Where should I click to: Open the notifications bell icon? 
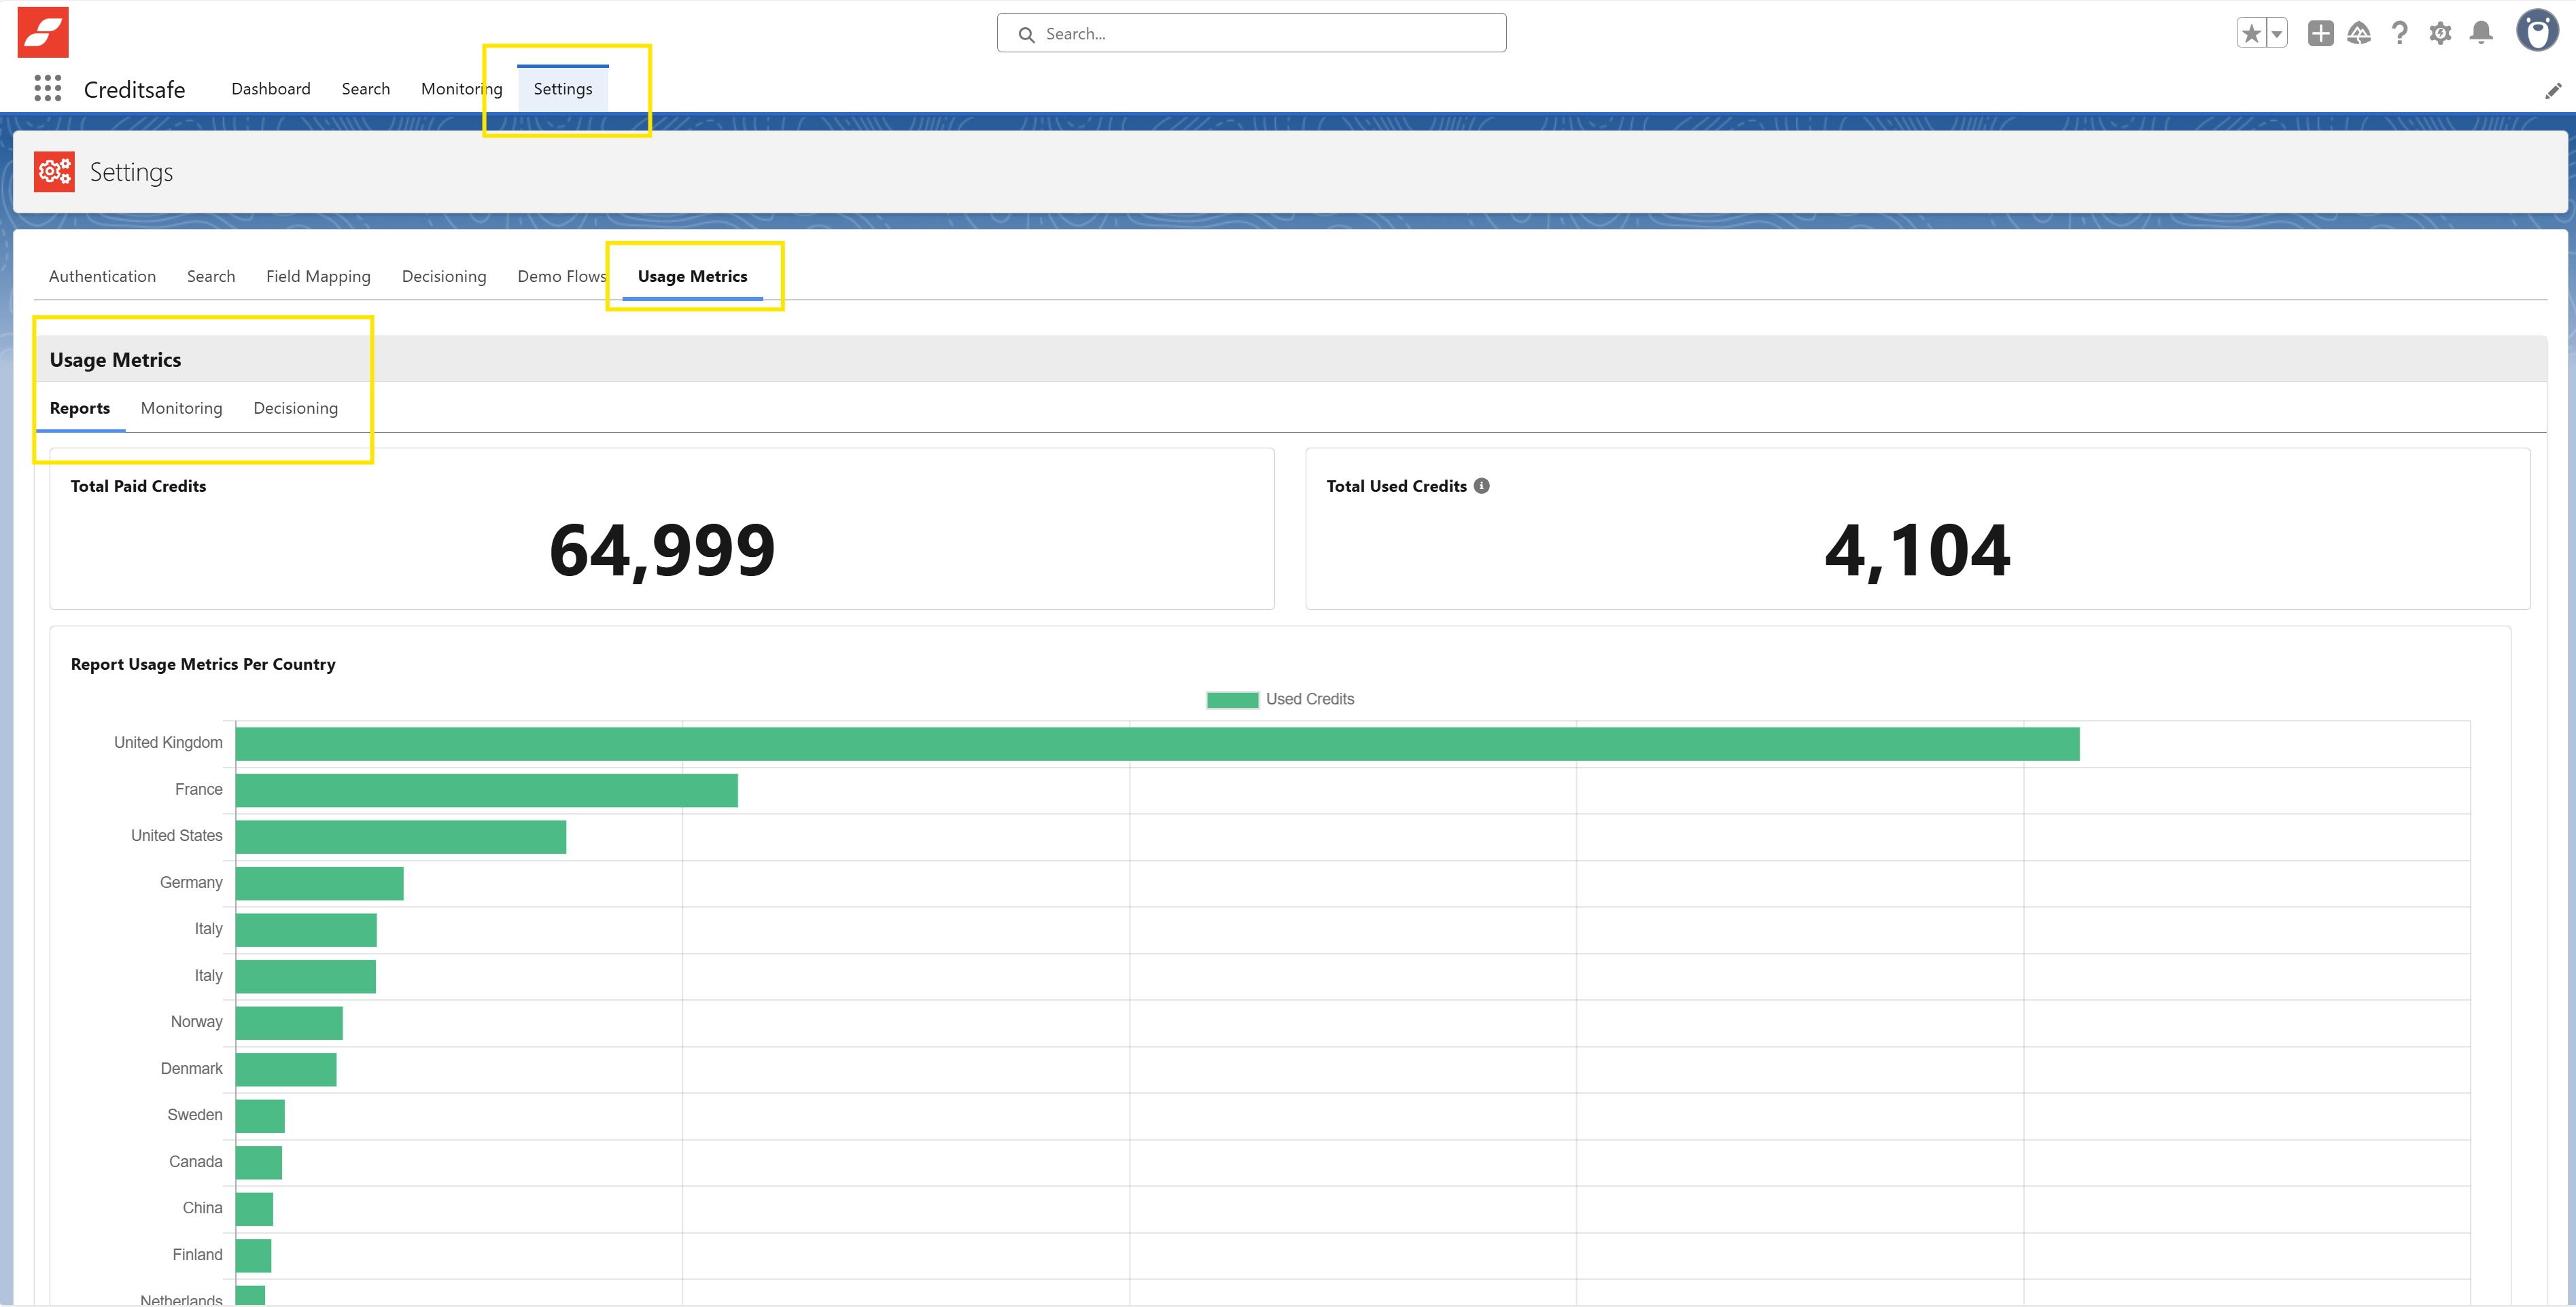coord(2481,33)
